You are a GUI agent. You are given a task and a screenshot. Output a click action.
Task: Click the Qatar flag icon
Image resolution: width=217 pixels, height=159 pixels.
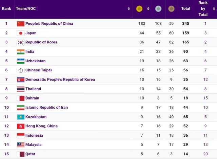[21, 154]
